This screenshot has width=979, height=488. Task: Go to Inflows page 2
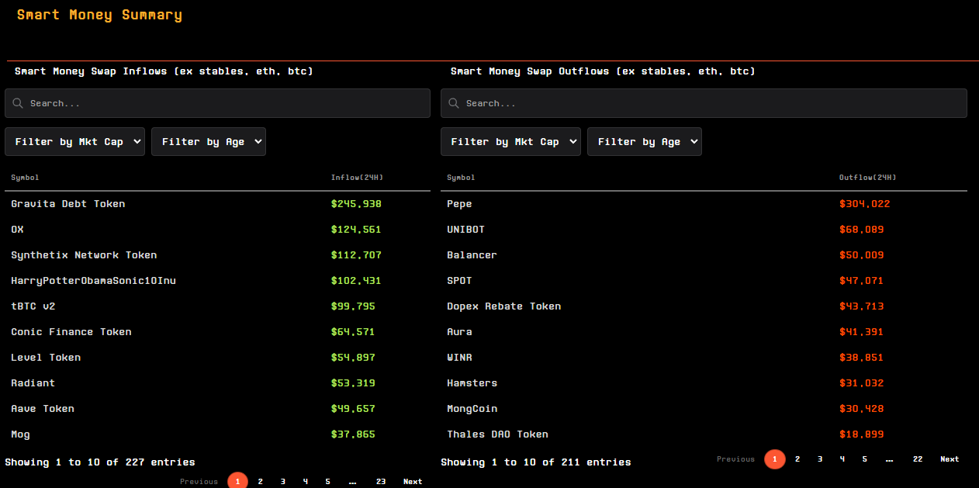[x=260, y=482]
